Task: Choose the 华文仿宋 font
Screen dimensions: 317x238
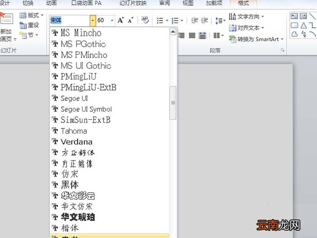Action: pyautogui.click(x=110, y=206)
